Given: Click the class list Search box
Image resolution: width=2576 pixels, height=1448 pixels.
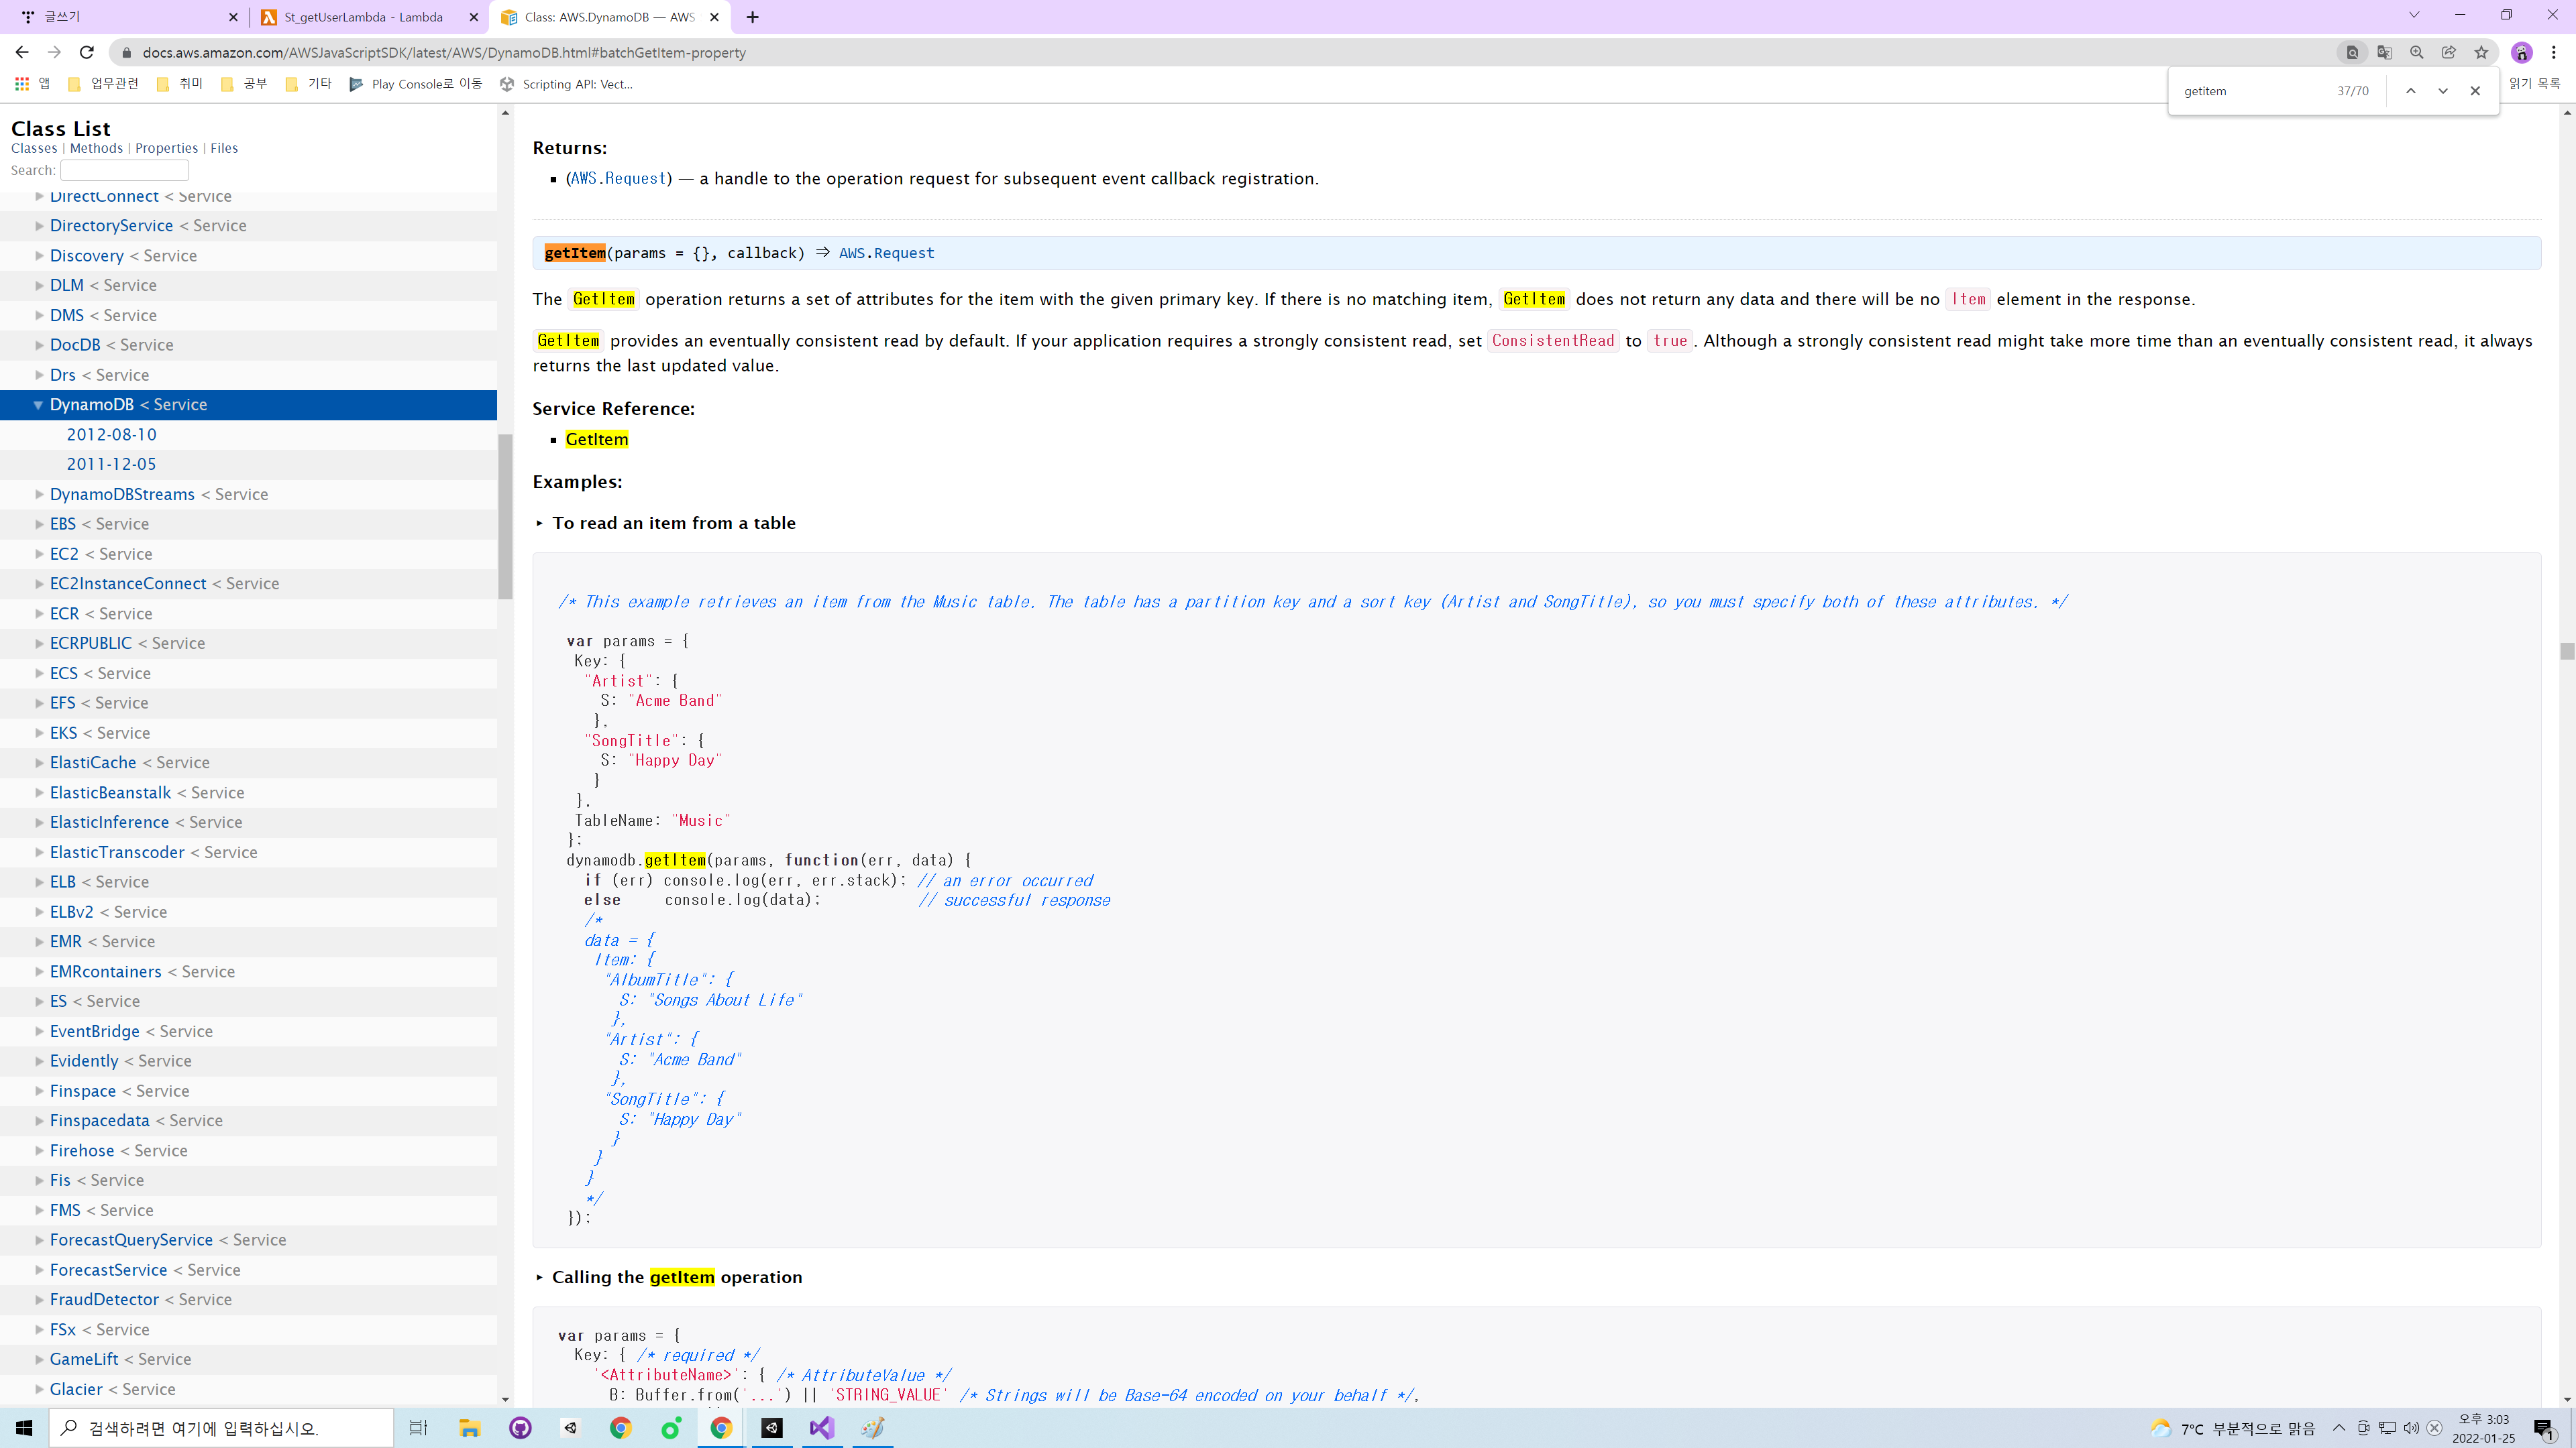Looking at the screenshot, I should [124, 170].
